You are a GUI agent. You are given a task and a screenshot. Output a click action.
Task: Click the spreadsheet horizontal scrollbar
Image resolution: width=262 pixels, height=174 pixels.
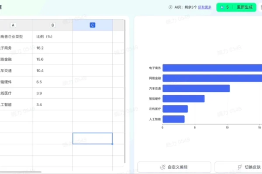click(x=21, y=172)
